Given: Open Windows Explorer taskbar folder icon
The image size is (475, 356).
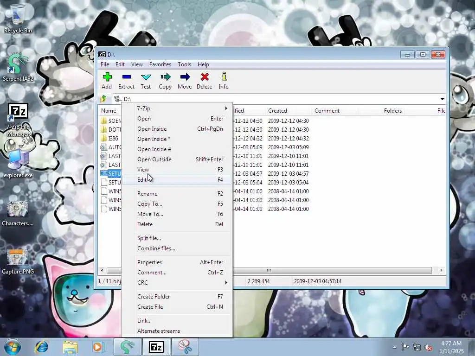Looking at the screenshot, I should click(70, 347).
